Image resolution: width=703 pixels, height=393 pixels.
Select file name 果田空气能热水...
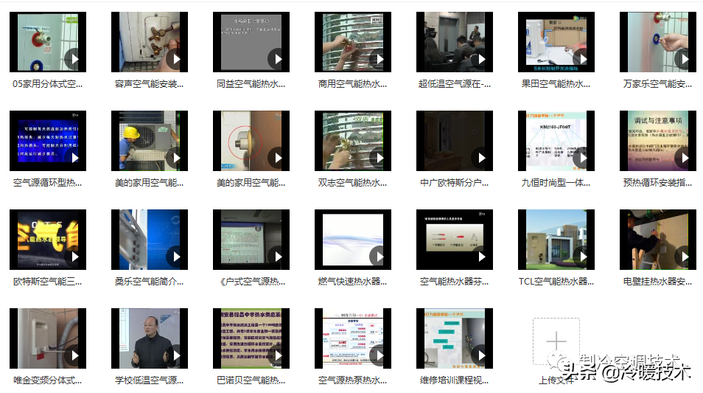556,84
